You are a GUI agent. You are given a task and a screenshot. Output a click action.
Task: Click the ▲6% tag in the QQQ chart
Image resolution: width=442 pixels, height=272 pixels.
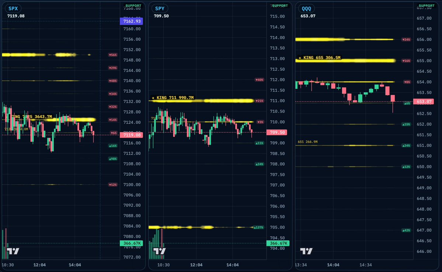[x=407, y=103]
